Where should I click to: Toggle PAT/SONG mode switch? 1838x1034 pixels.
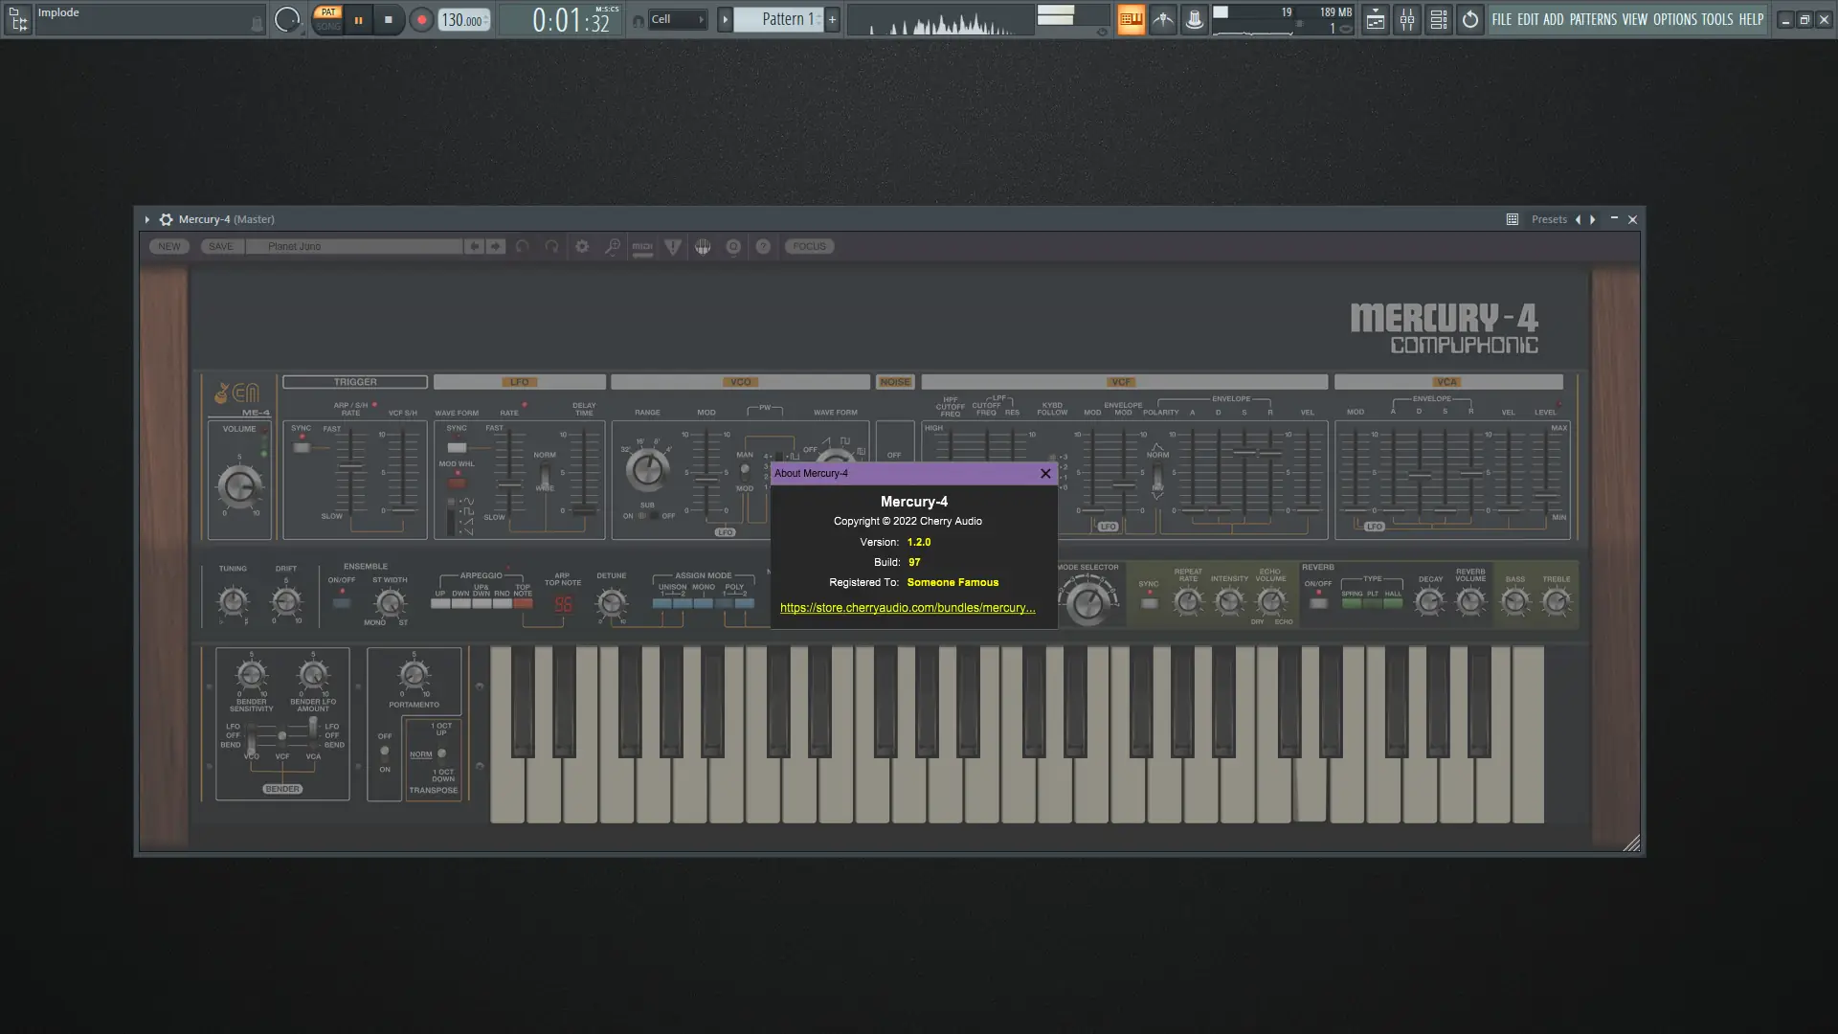328,19
